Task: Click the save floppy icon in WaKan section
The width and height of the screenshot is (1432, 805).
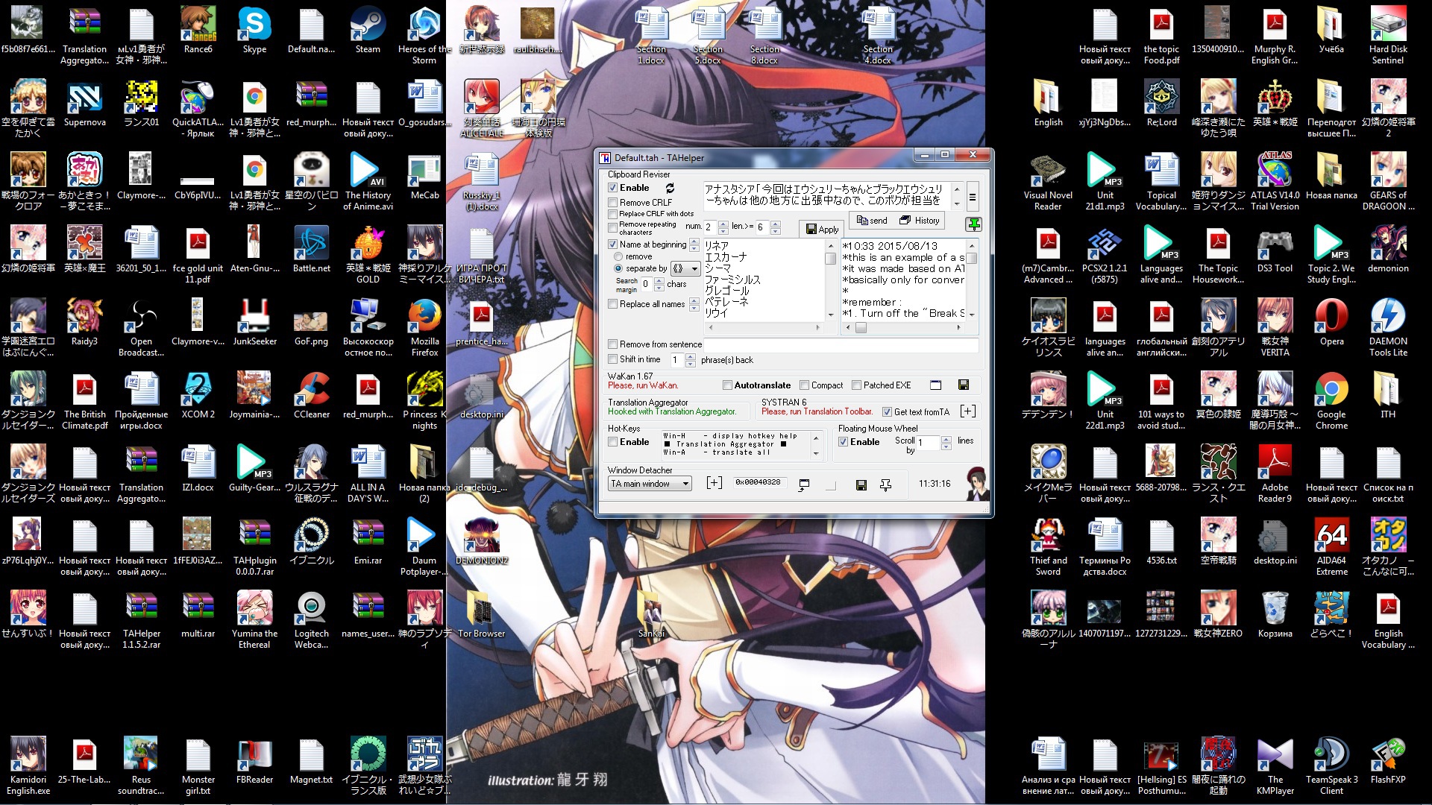Action: coord(963,385)
